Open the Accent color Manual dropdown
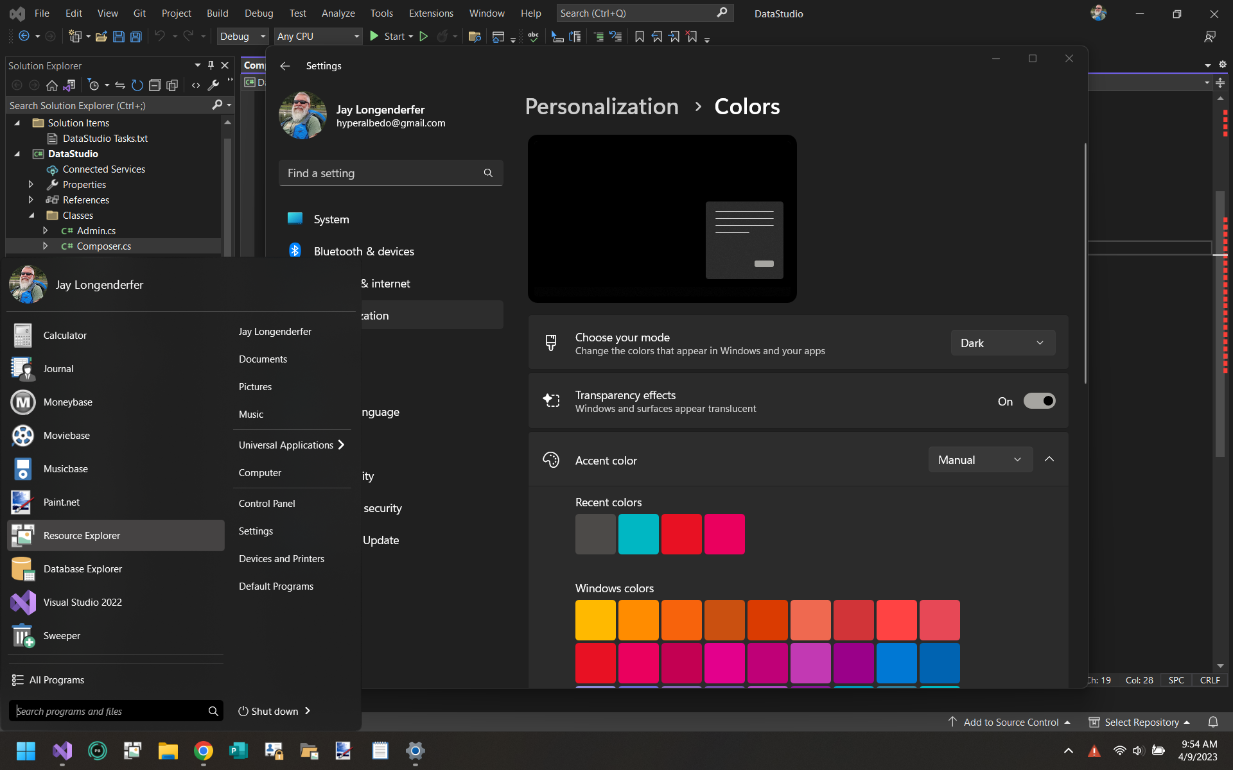Image resolution: width=1233 pixels, height=770 pixels. coord(980,460)
